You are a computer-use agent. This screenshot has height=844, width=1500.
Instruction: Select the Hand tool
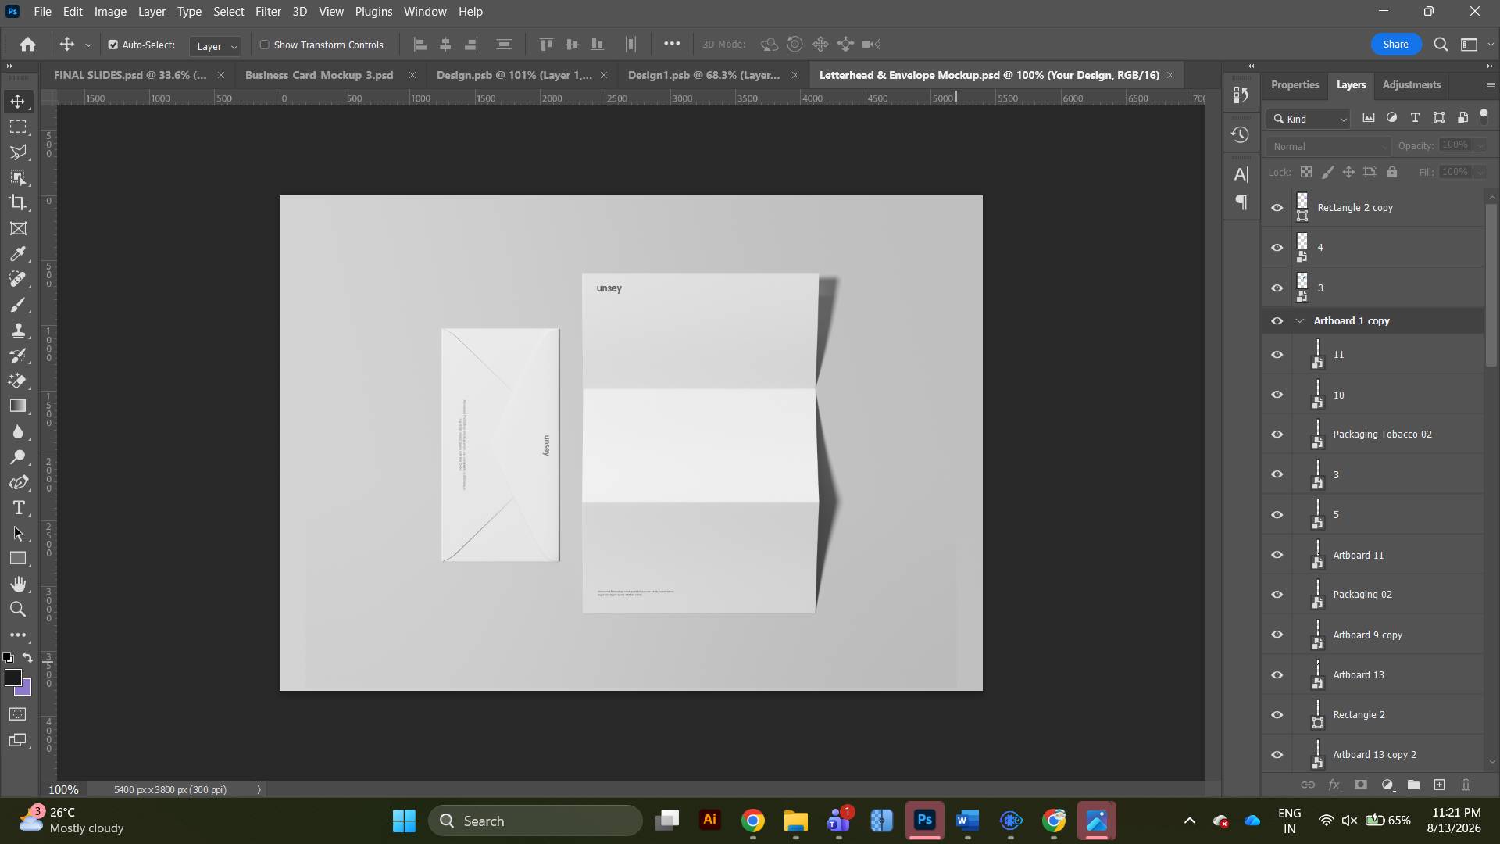coord(18,584)
